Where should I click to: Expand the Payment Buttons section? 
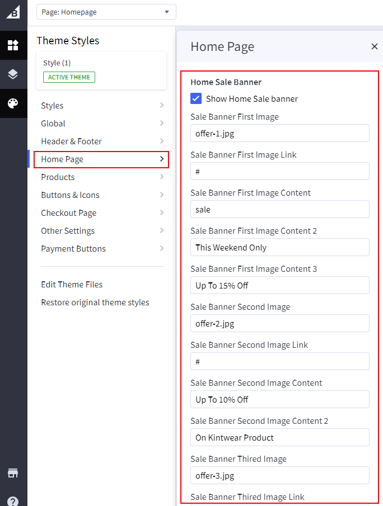tap(102, 249)
